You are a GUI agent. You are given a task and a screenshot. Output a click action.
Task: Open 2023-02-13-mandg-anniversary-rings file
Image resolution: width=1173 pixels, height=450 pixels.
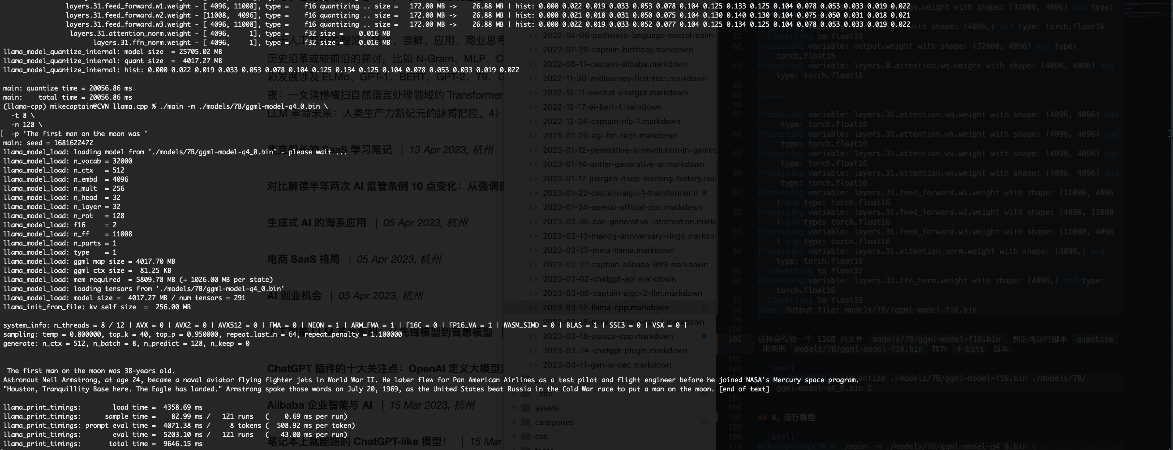click(629, 236)
